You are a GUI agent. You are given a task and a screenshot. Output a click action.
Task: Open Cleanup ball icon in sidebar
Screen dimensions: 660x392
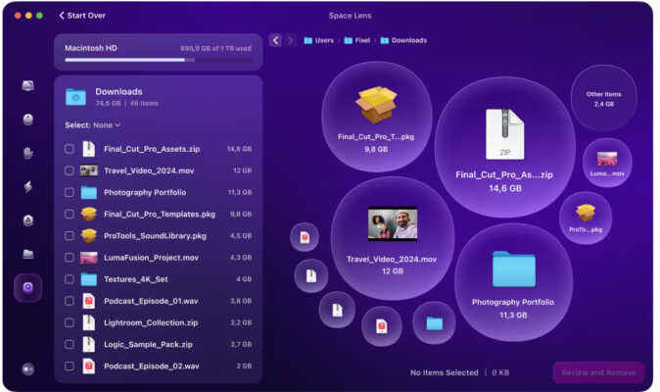pos(28,120)
